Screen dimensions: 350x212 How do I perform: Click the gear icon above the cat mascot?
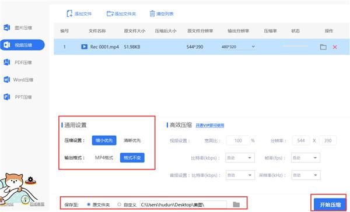point(30,180)
